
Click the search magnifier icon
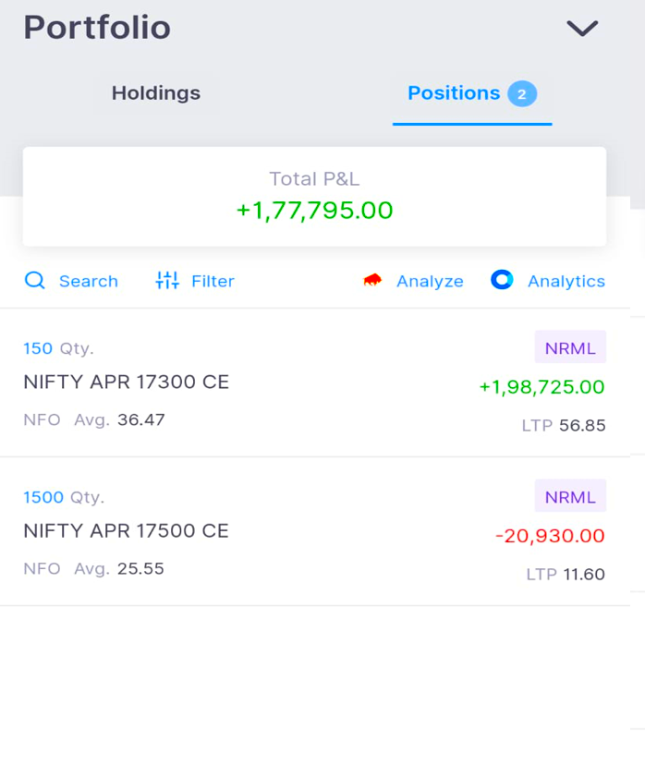(x=35, y=281)
